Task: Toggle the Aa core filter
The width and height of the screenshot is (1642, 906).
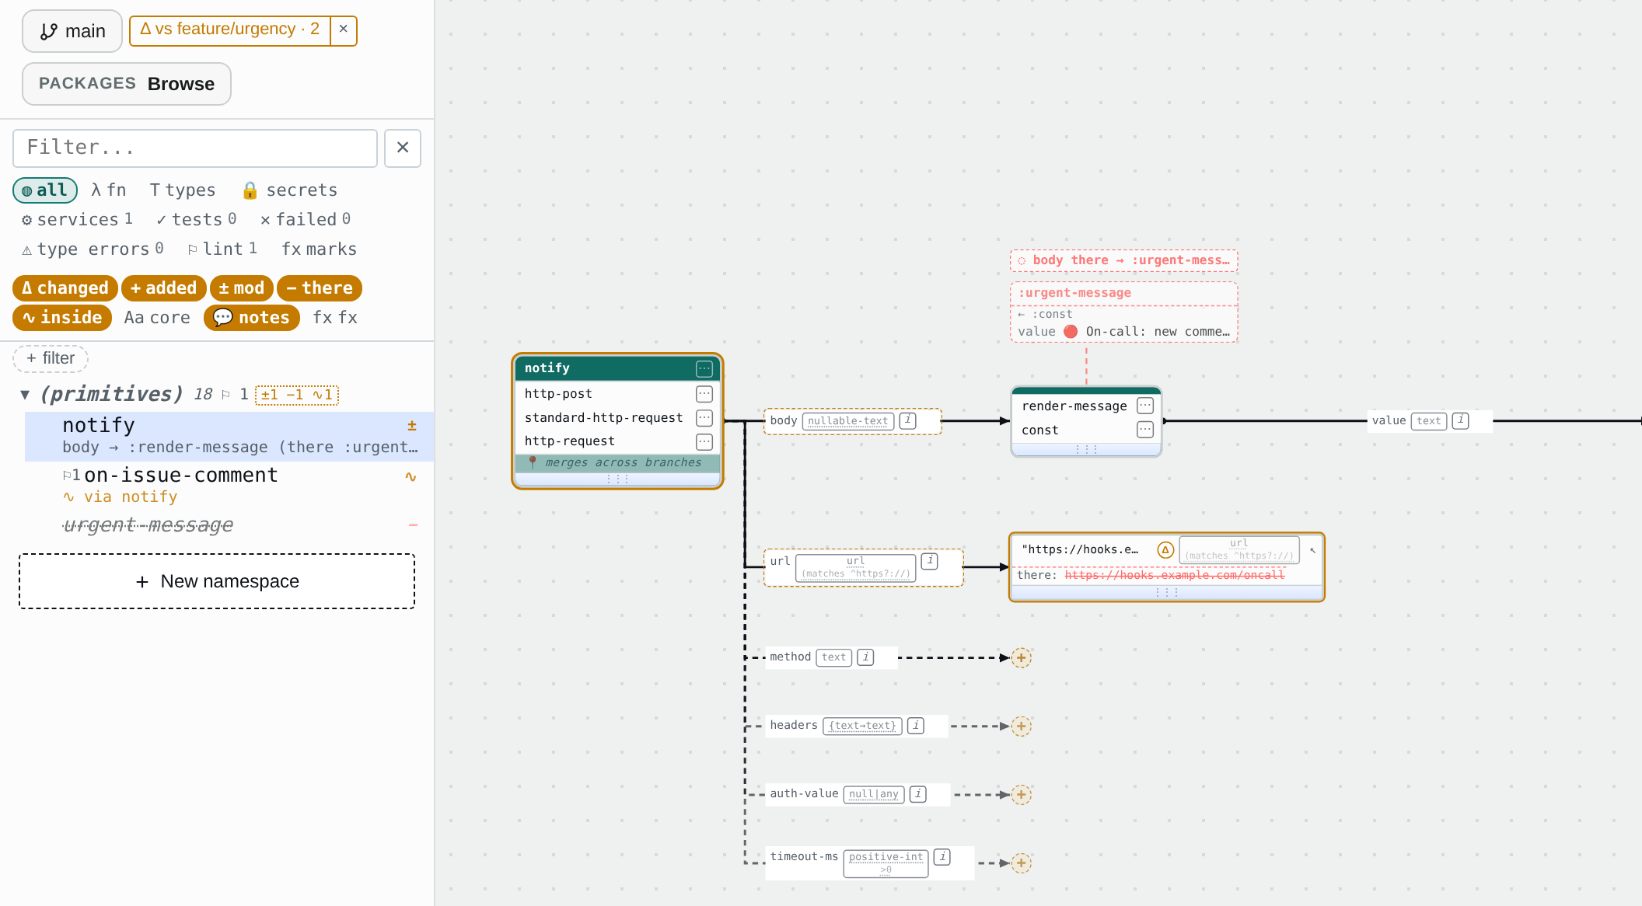Action: click(157, 318)
